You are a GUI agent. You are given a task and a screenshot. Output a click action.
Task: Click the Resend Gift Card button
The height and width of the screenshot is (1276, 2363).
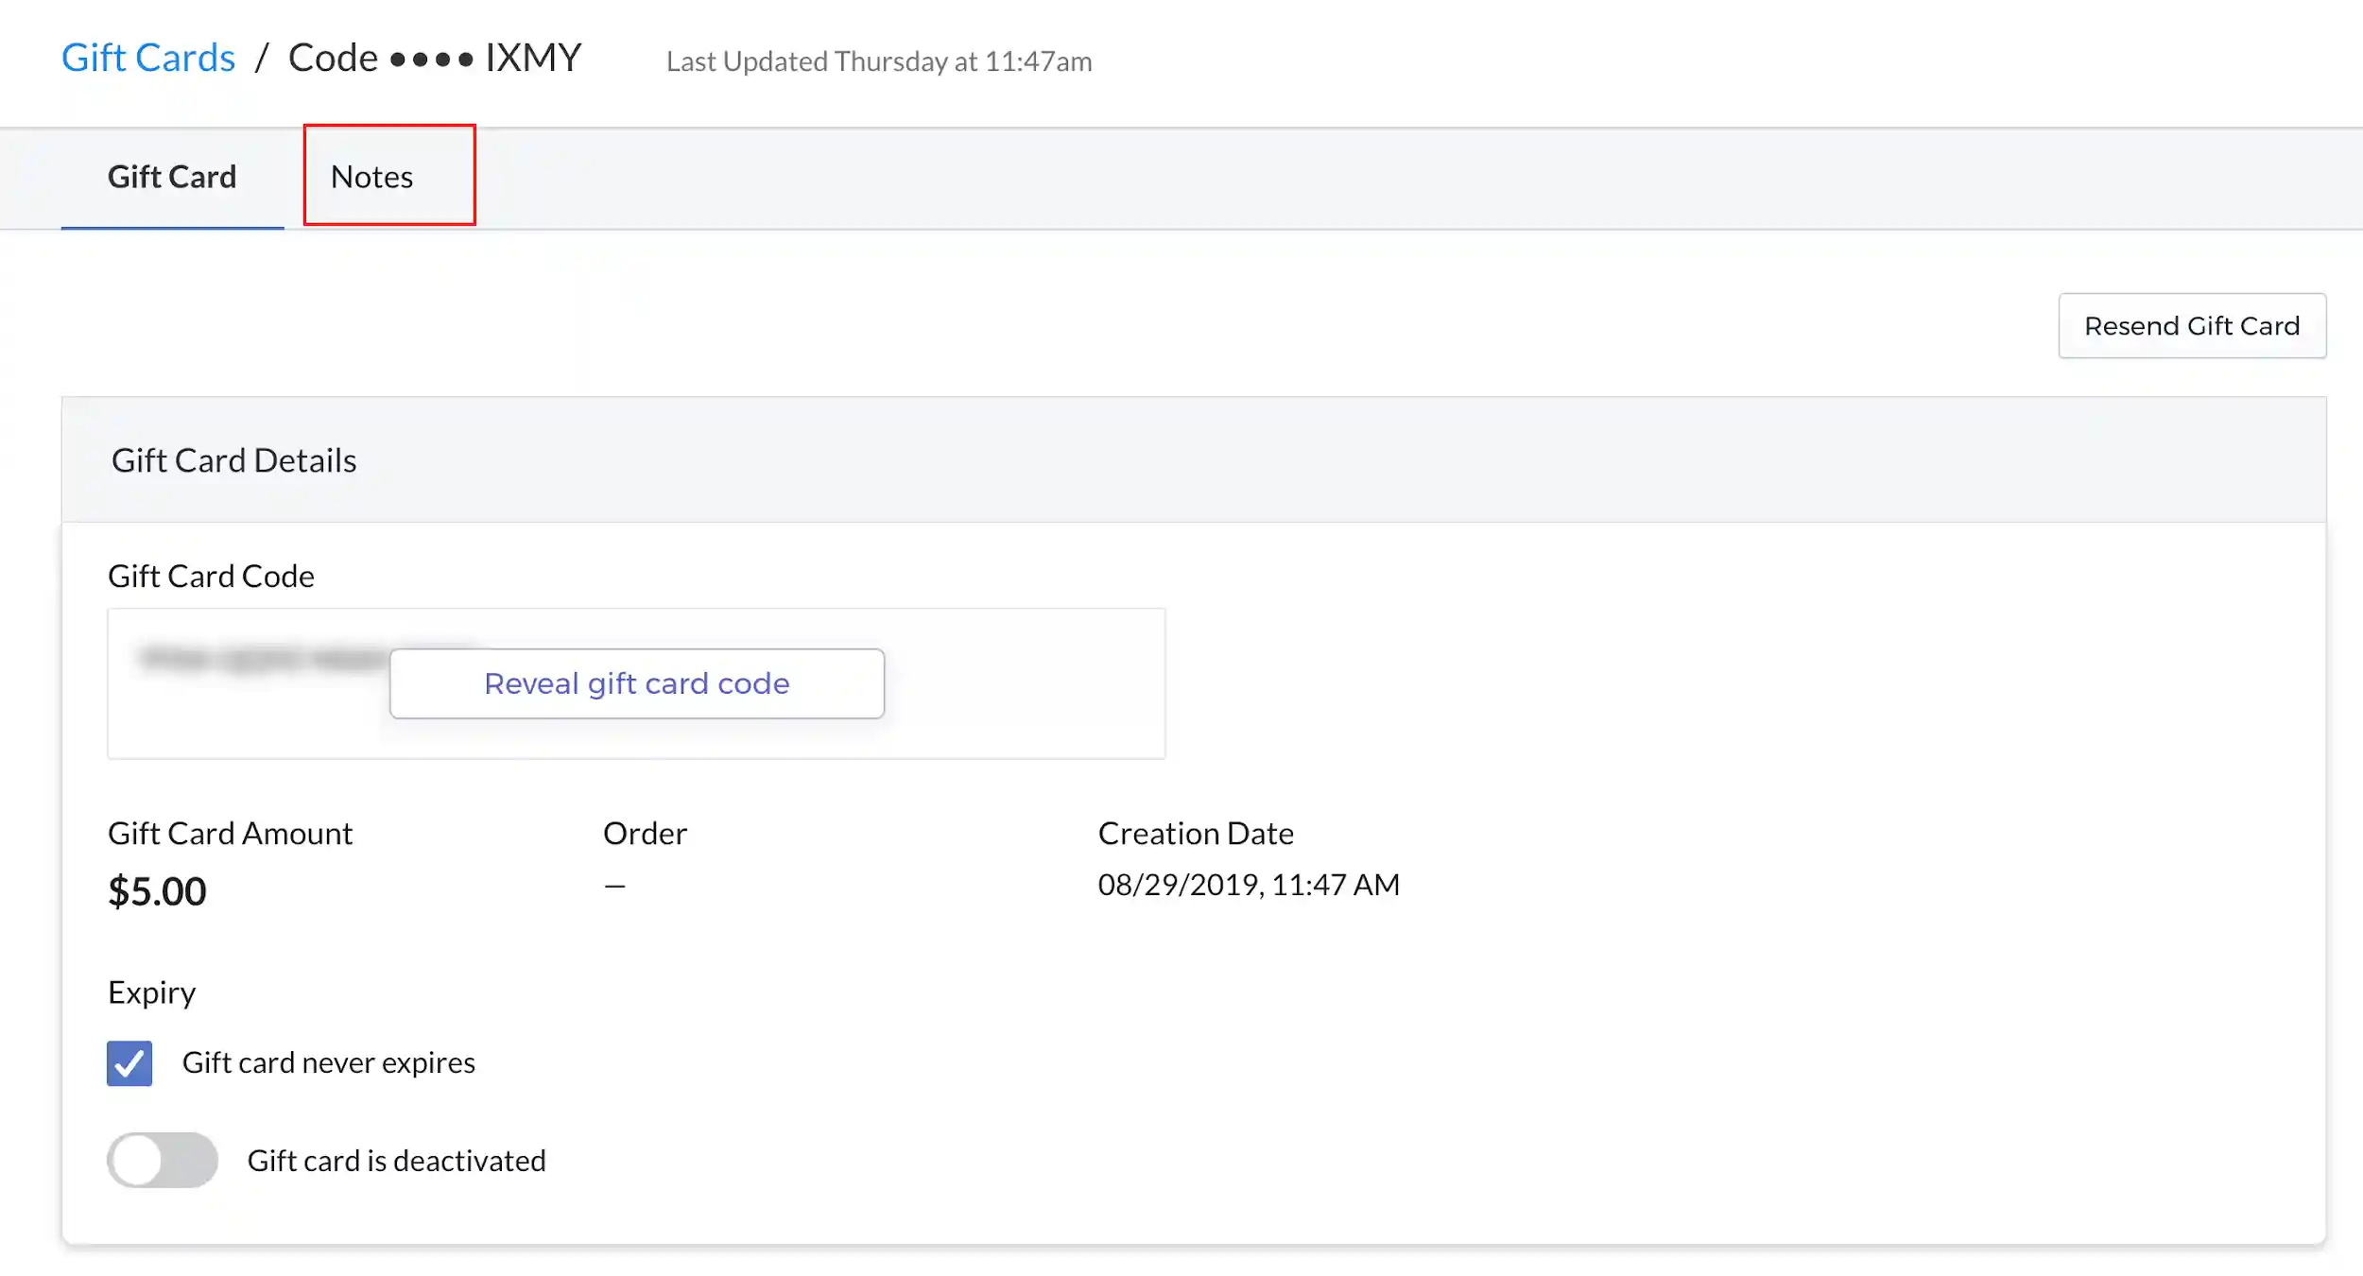pyautogui.click(x=2192, y=326)
